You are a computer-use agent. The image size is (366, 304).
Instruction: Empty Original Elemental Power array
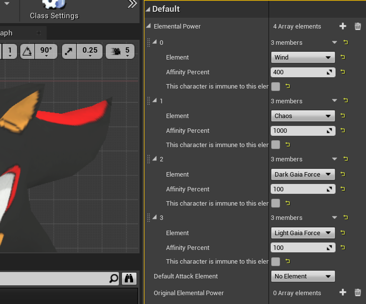pyautogui.click(x=358, y=293)
